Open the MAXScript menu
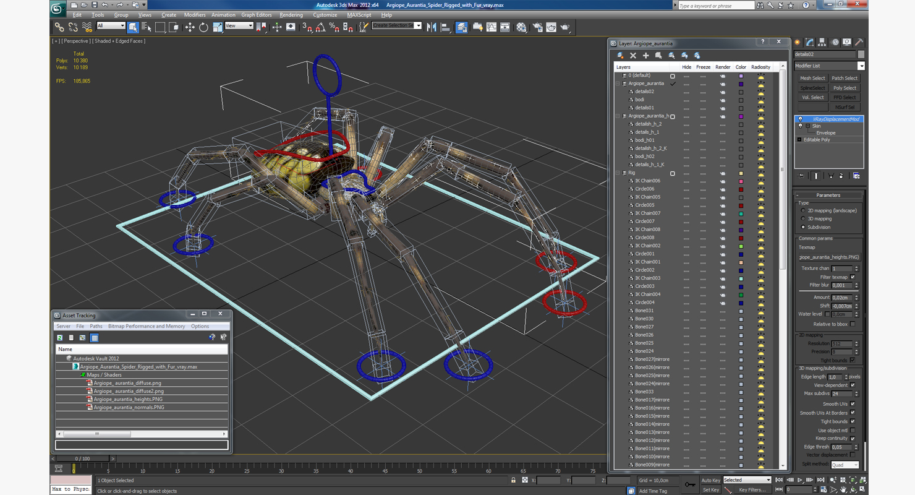This screenshot has width=915, height=495. click(359, 15)
